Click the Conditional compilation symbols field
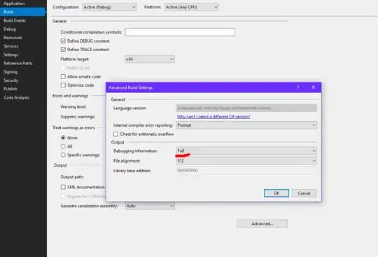 (180, 32)
